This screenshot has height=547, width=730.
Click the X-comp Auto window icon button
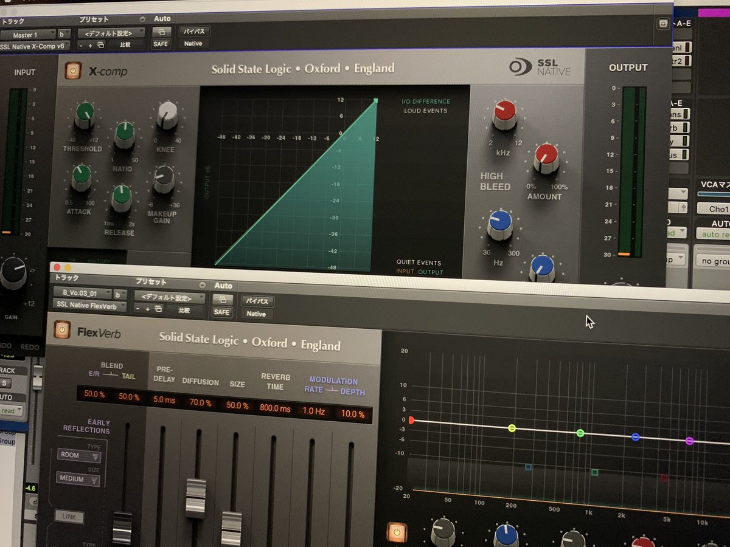point(162,32)
